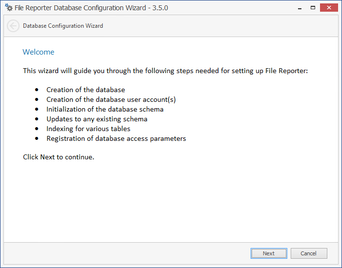Click the 'Click Next to continue.' text
This screenshot has height=268, width=342.
tap(59, 157)
